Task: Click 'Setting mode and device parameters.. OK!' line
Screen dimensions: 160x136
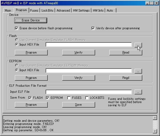Action: (31, 121)
